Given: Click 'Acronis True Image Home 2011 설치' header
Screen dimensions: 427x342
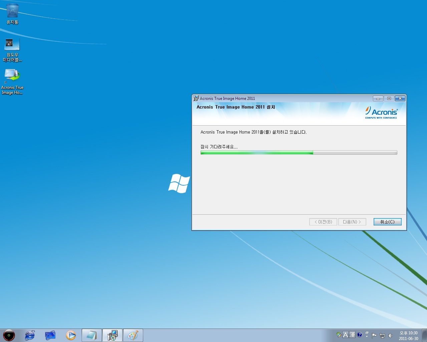Looking at the screenshot, I should [236, 107].
